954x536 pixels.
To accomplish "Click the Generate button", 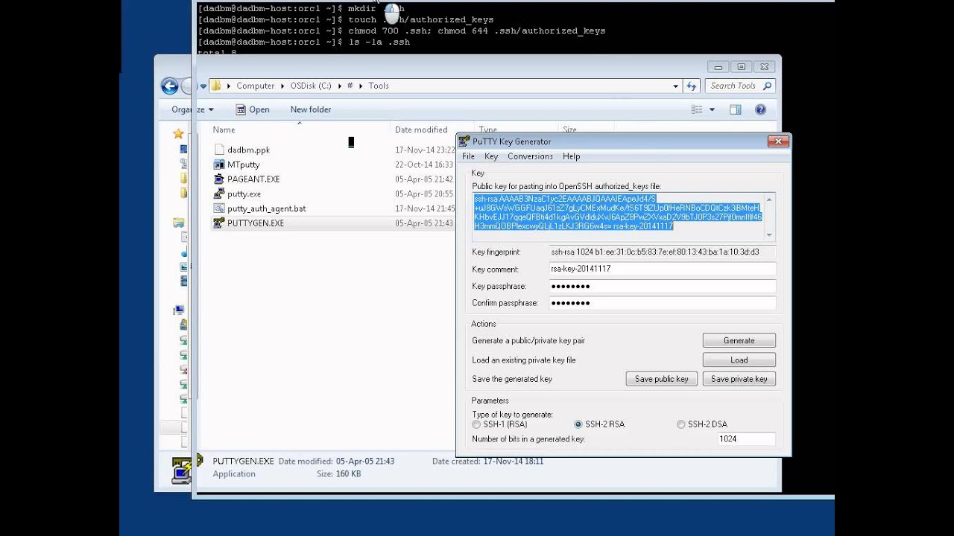I will click(x=739, y=340).
